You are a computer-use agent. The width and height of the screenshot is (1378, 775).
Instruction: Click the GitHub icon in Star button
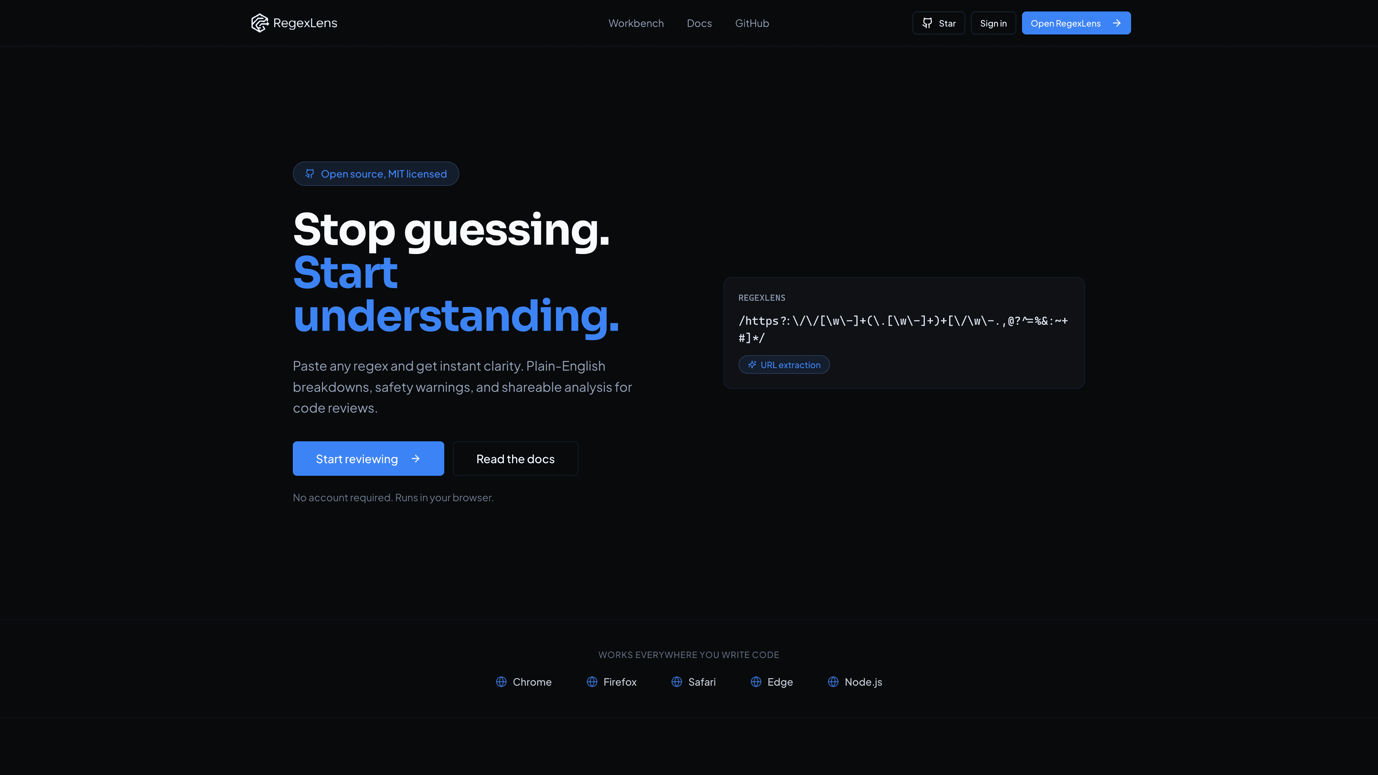(927, 23)
